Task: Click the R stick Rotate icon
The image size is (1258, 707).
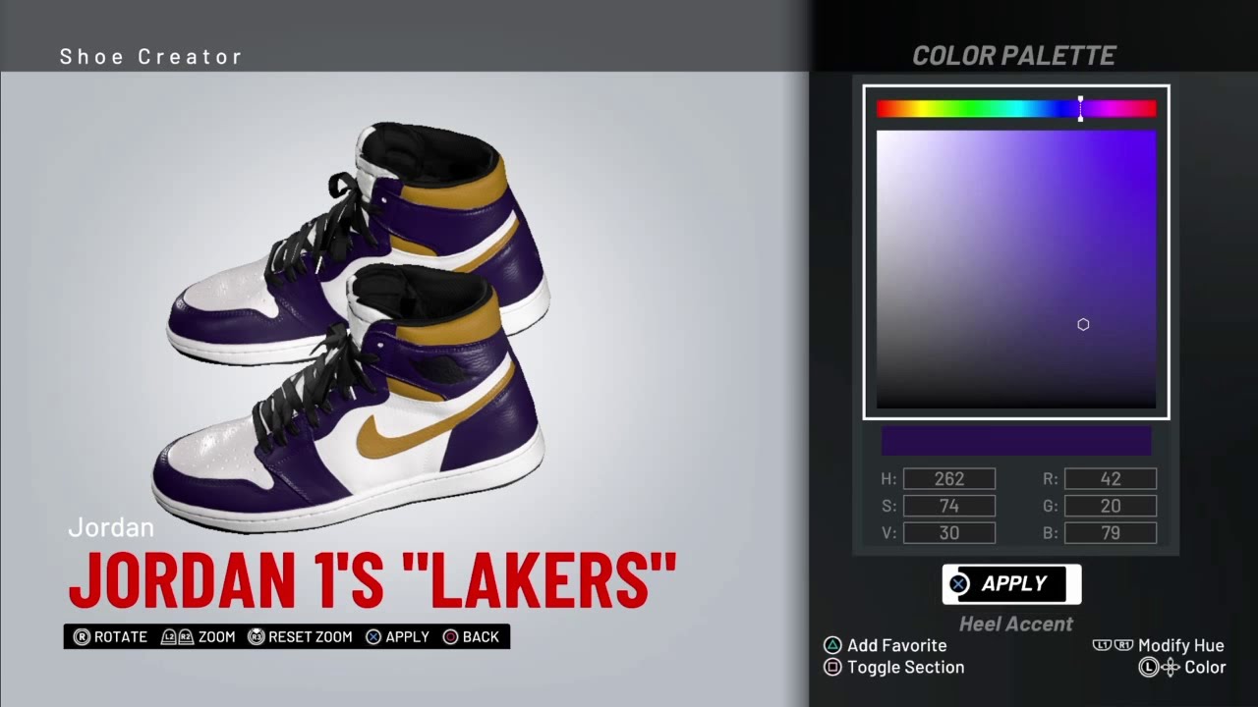Action: tap(82, 637)
